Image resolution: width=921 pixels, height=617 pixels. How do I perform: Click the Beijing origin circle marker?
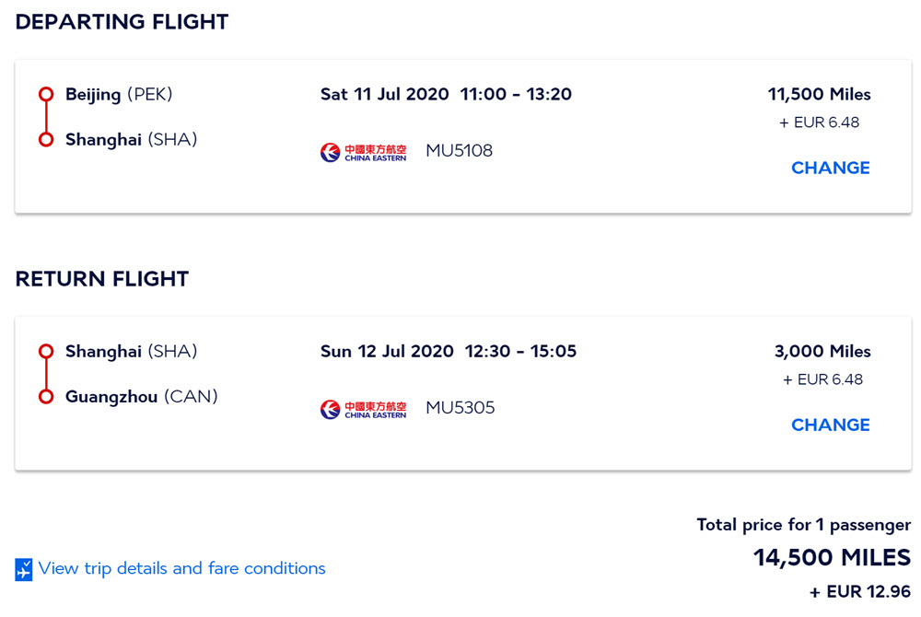(x=46, y=94)
